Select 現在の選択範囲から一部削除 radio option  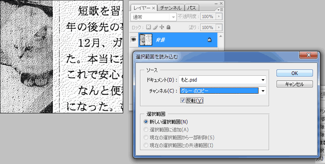click(x=146, y=137)
